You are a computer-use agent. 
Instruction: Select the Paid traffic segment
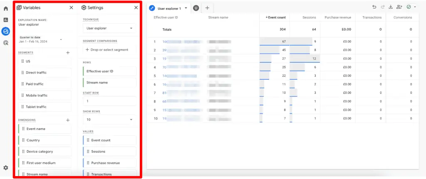[x=45, y=84]
